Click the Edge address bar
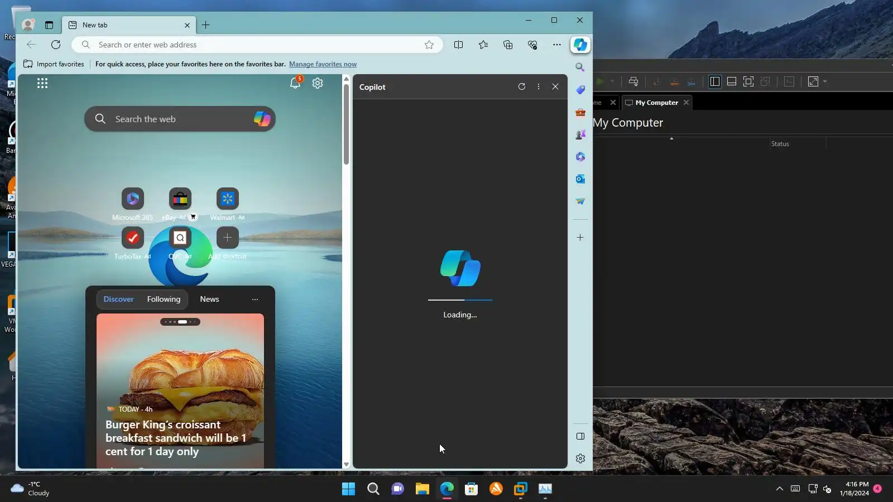This screenshot has height=502, width=893. coord(257,45)
